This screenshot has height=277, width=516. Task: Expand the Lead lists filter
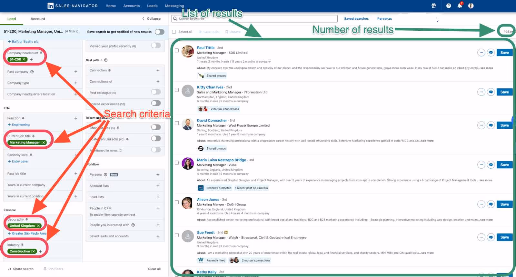(158, 197)
